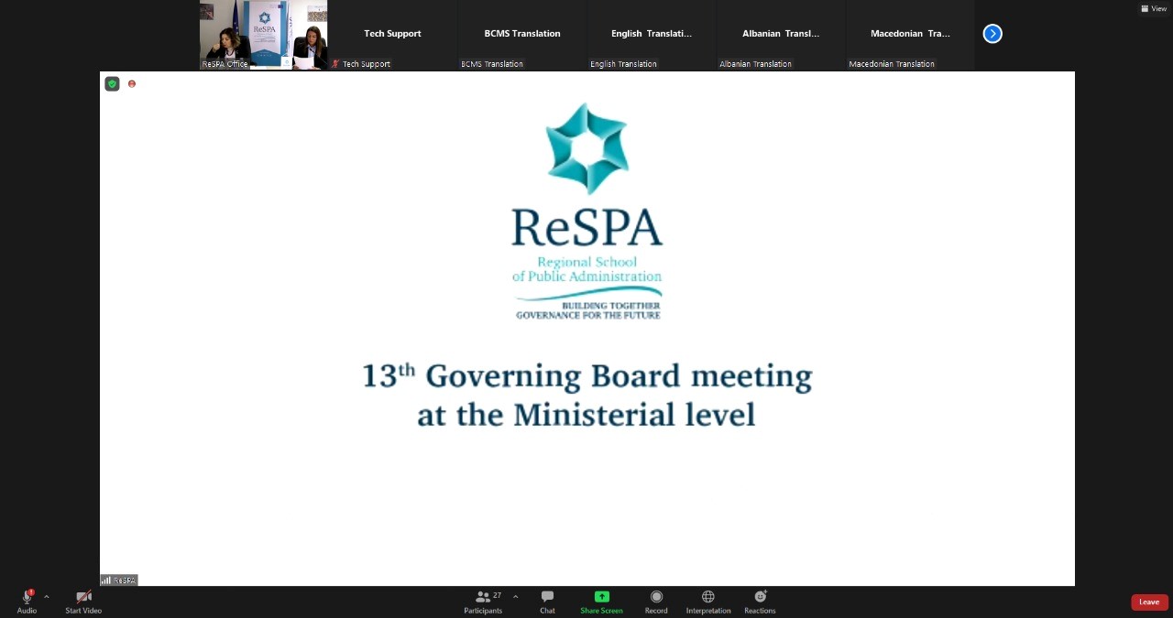The width and height of the screenshot is (1173, 618).
Task: Click the green encryption shield icon
Action: [112, 83]
